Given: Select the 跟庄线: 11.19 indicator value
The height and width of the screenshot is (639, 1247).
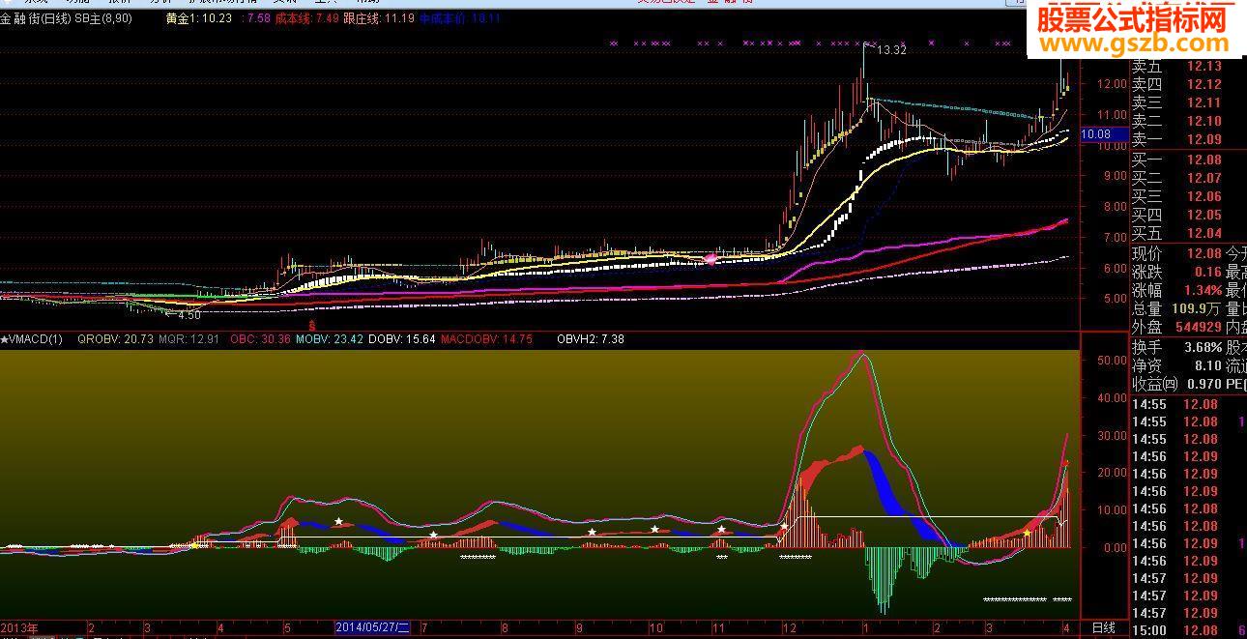Looking at the screenshot, I should pos(379,18).
